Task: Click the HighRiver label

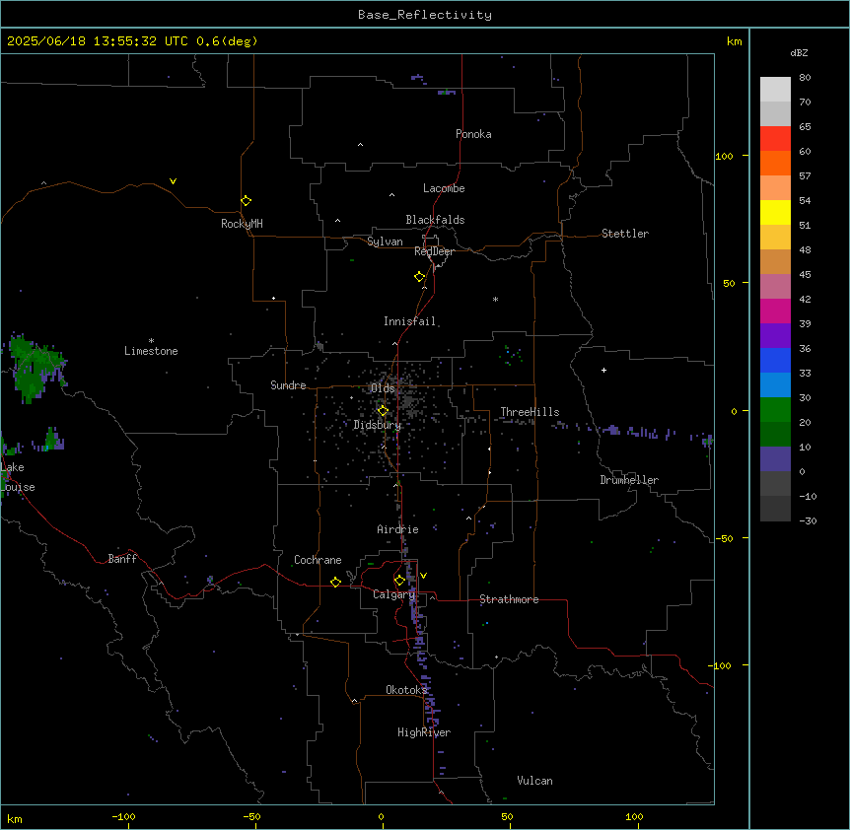Action: [x=424, y=732]
